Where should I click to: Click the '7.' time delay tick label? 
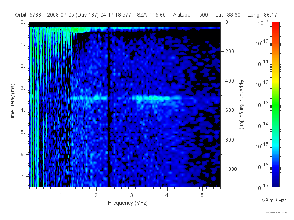click(22, 176)
